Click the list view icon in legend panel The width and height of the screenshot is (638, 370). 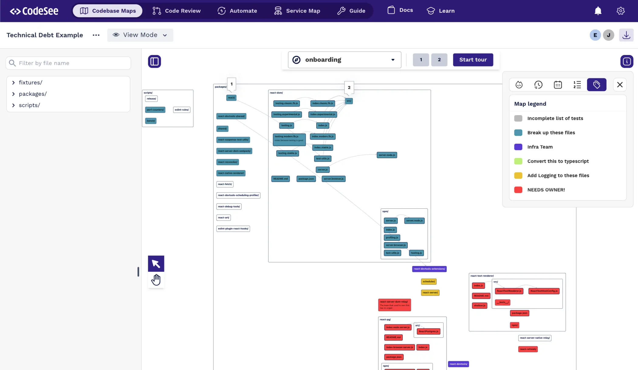pos(577,84)
